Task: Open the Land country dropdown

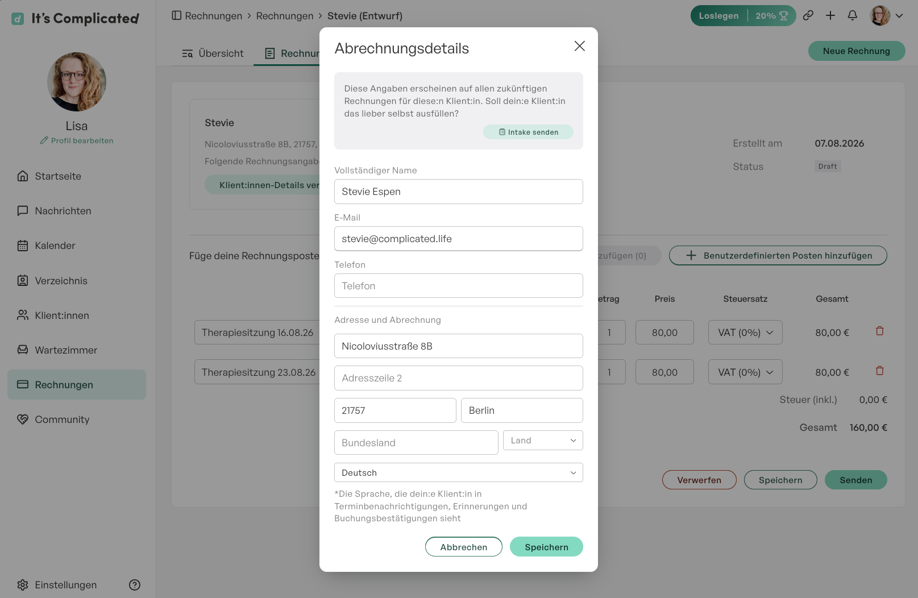Action: tap(543, 441)
